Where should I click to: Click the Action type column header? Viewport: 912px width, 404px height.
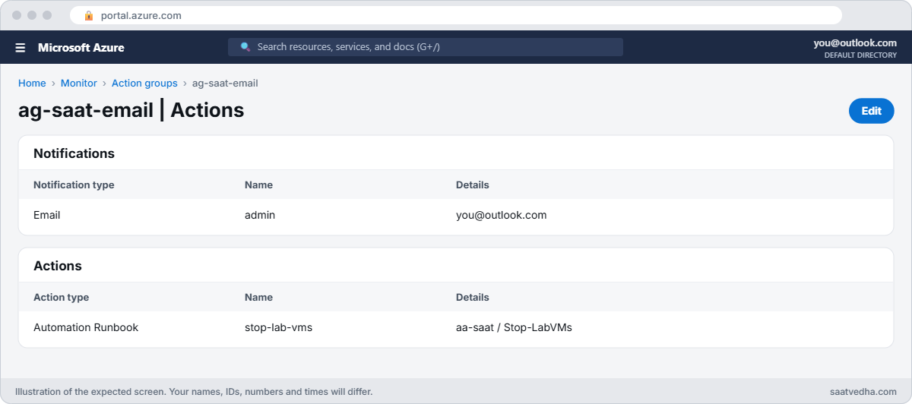[61, 297]
